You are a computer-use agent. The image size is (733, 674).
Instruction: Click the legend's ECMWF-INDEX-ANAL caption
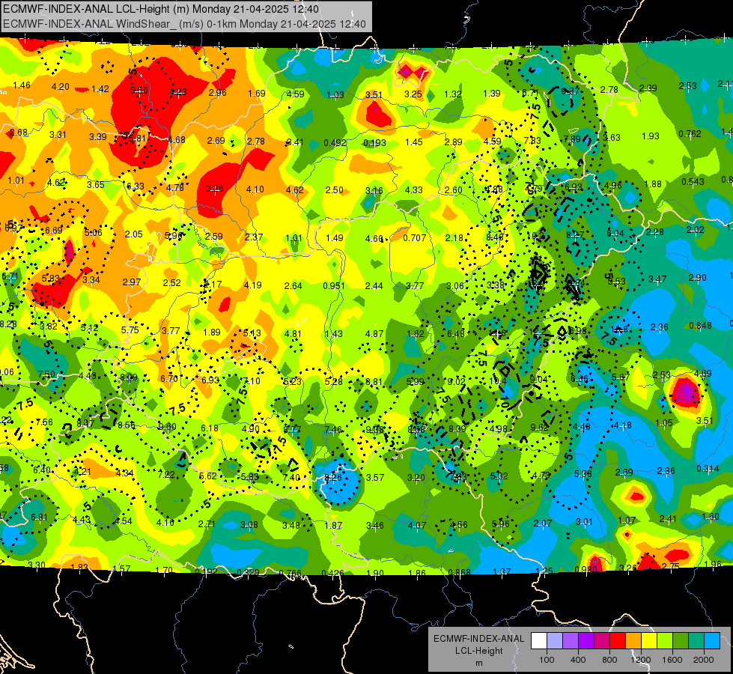point(478,639)
